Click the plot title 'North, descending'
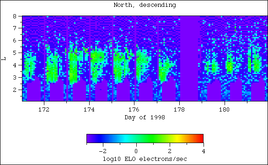The height and width of the screenshot is (165, 268). coord(145,5)
